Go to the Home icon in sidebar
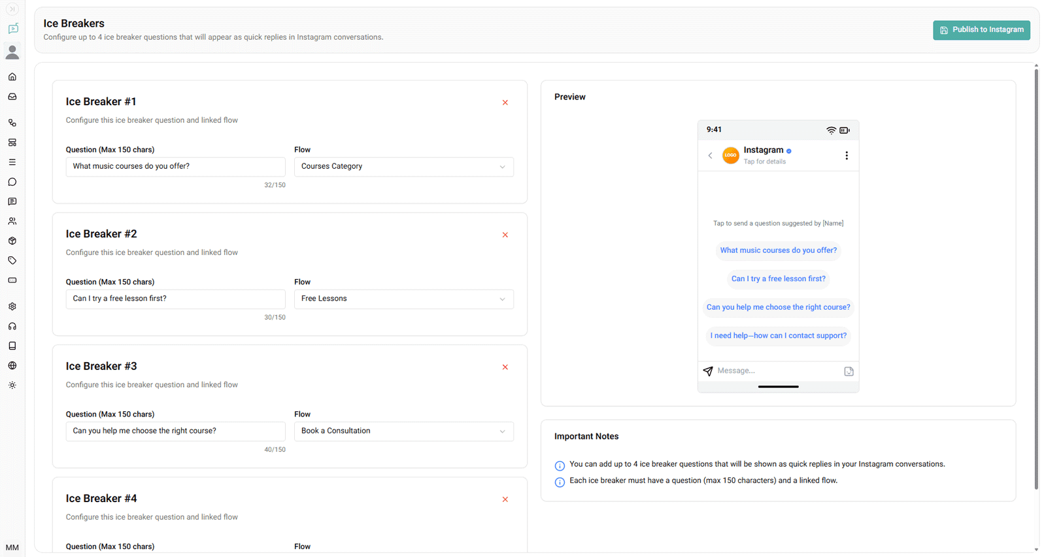The image size is (1046, 557). [x=12, y=76]
